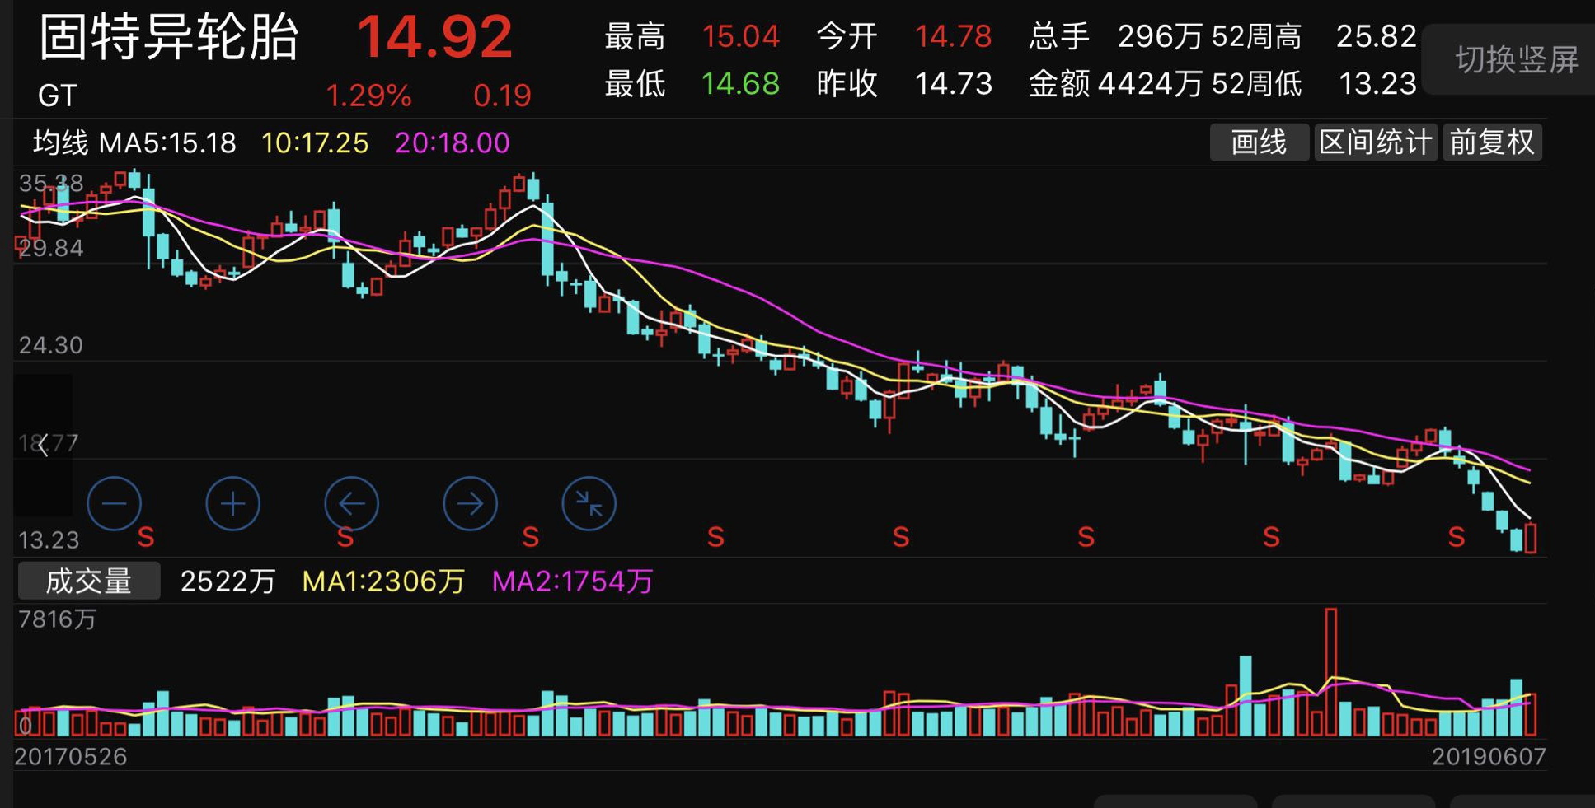Click the end date 20190607
Viewport: 1595px width, 808px height.
1489,757
